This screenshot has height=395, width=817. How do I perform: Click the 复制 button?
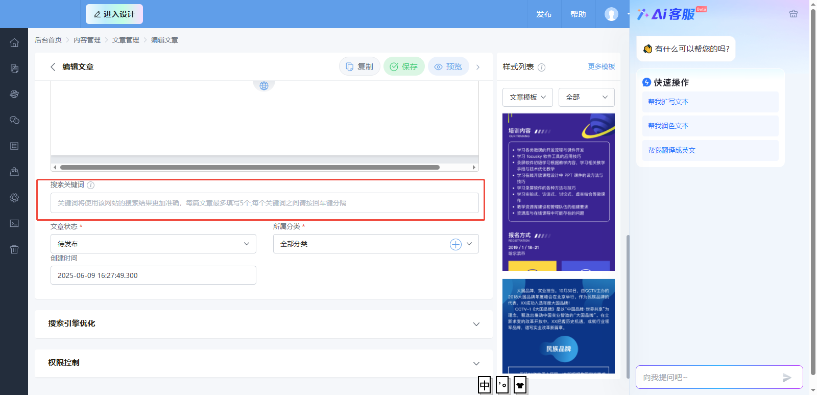click(359, 66)
